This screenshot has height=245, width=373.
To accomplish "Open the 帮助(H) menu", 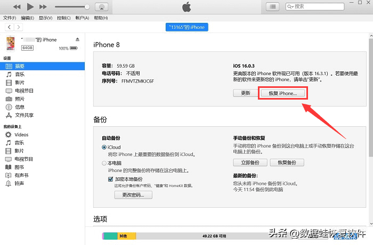I will [x=101, y=18].
